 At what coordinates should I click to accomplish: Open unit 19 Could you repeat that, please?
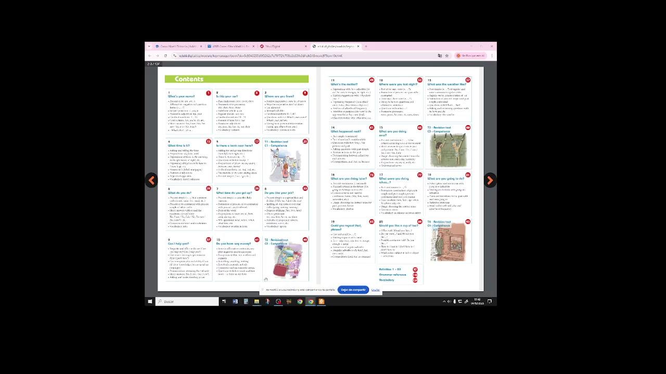tap(346, 228)
